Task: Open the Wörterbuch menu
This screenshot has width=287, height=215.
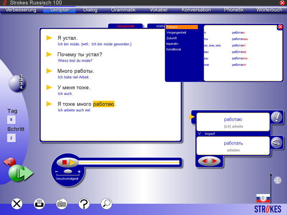Action: pos(269,10)
